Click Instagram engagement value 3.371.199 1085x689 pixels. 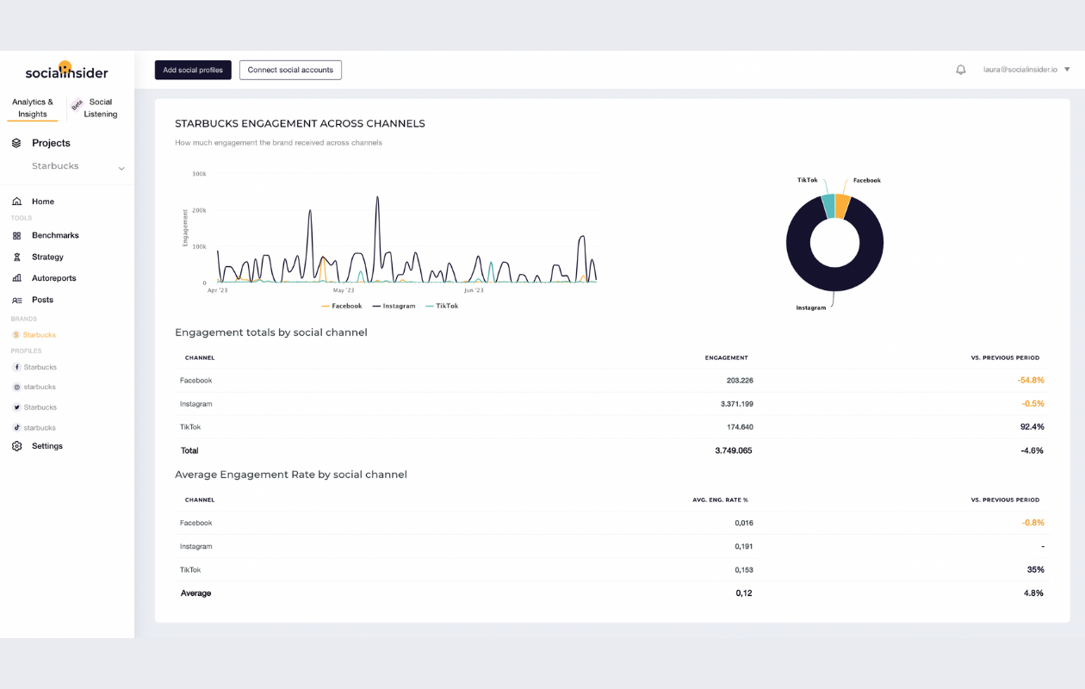737,404
